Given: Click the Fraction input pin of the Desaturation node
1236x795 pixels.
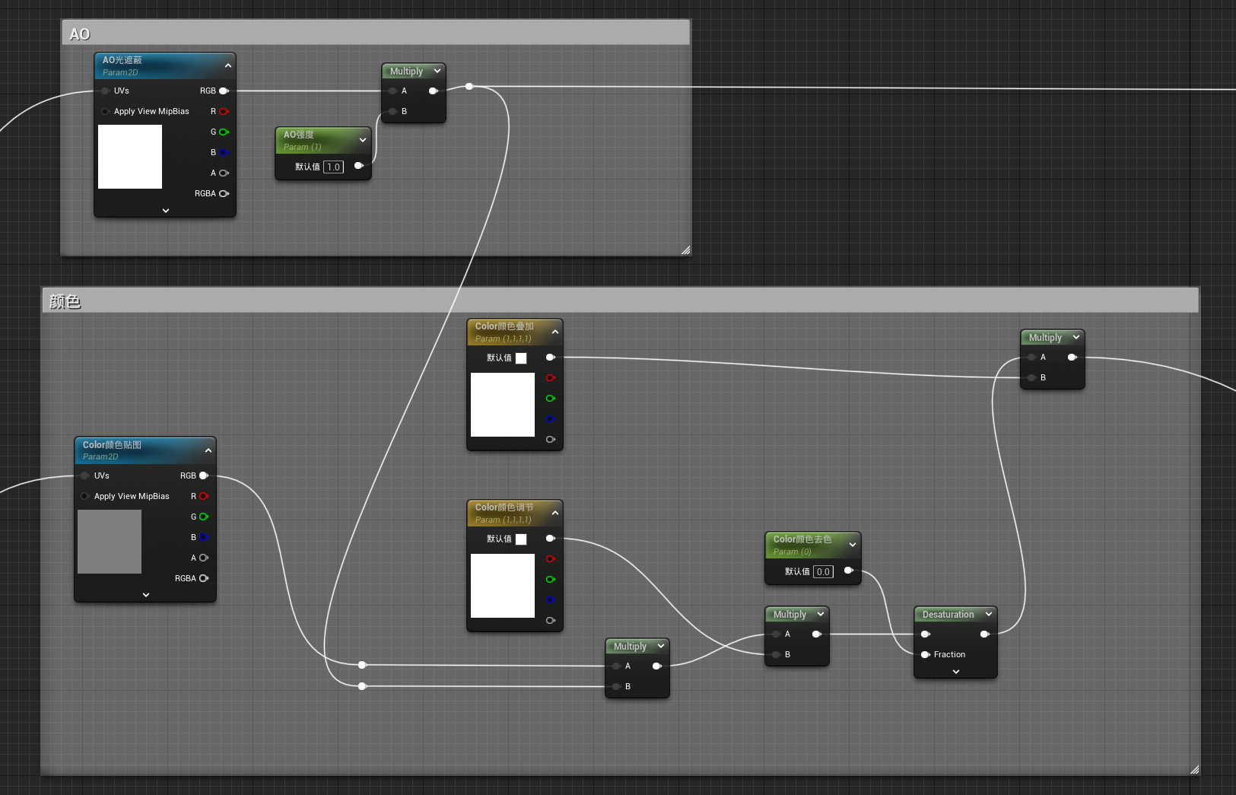Looking at the screenshot, I should pyautogui.click(x=926, y=654).
